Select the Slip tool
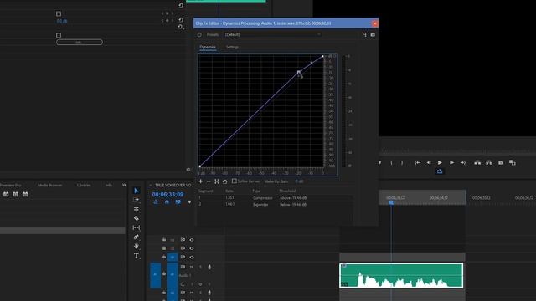536x301 pixels. [x=136, y=227]
